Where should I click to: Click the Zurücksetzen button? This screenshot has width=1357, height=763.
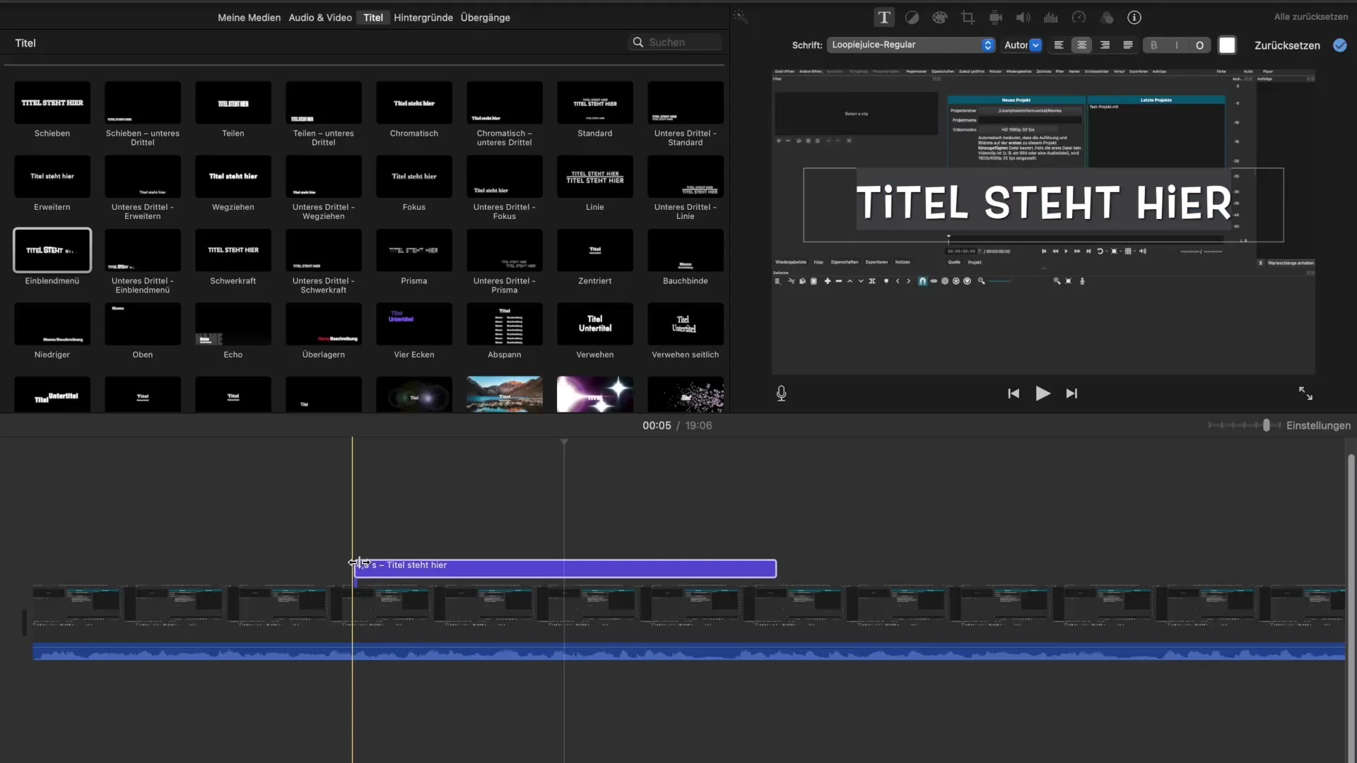point(1286,45)
